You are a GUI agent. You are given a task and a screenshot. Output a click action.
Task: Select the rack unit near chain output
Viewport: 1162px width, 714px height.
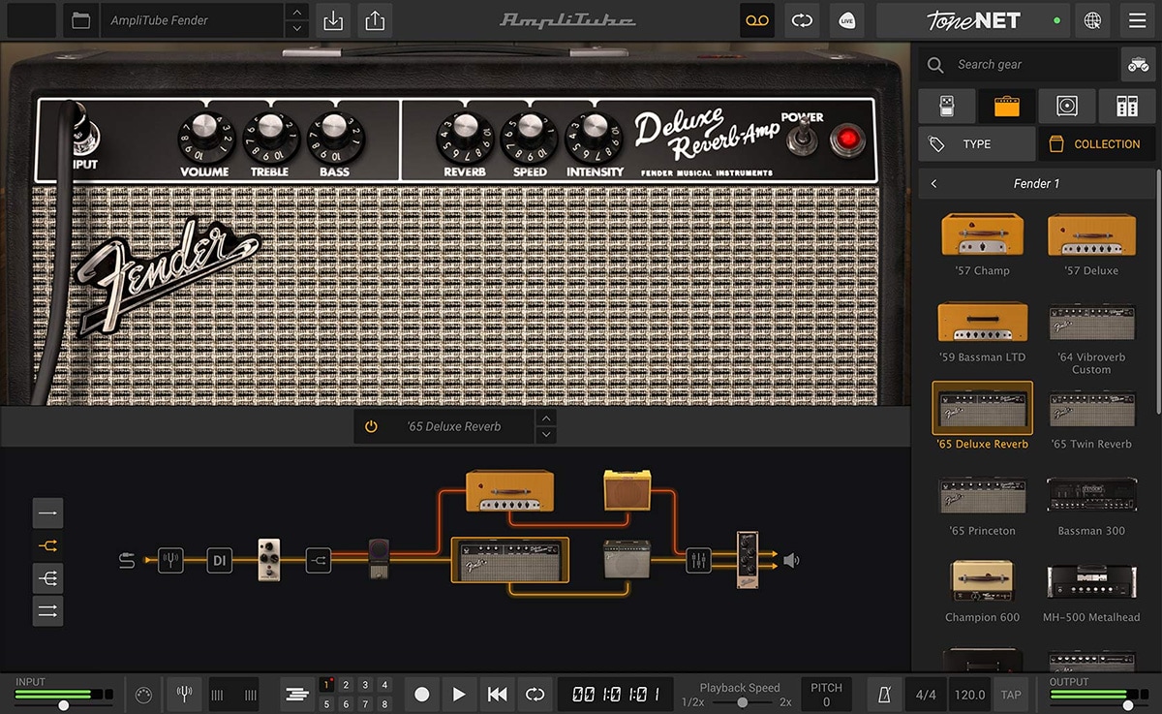click(747, 559)
